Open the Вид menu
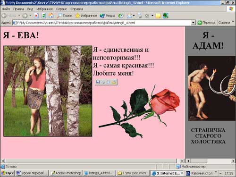Image resolution: width=236 pixels, height=177 pixels. click(x=30, y=9)
